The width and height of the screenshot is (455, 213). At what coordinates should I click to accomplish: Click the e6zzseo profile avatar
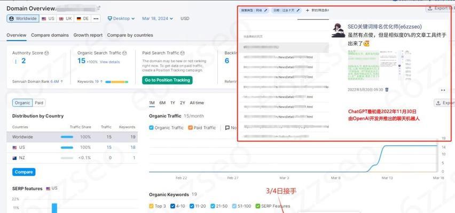[338, 30]
